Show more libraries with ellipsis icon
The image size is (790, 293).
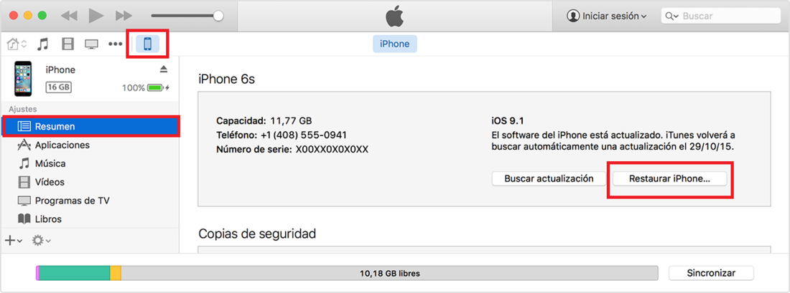(116, 44)
